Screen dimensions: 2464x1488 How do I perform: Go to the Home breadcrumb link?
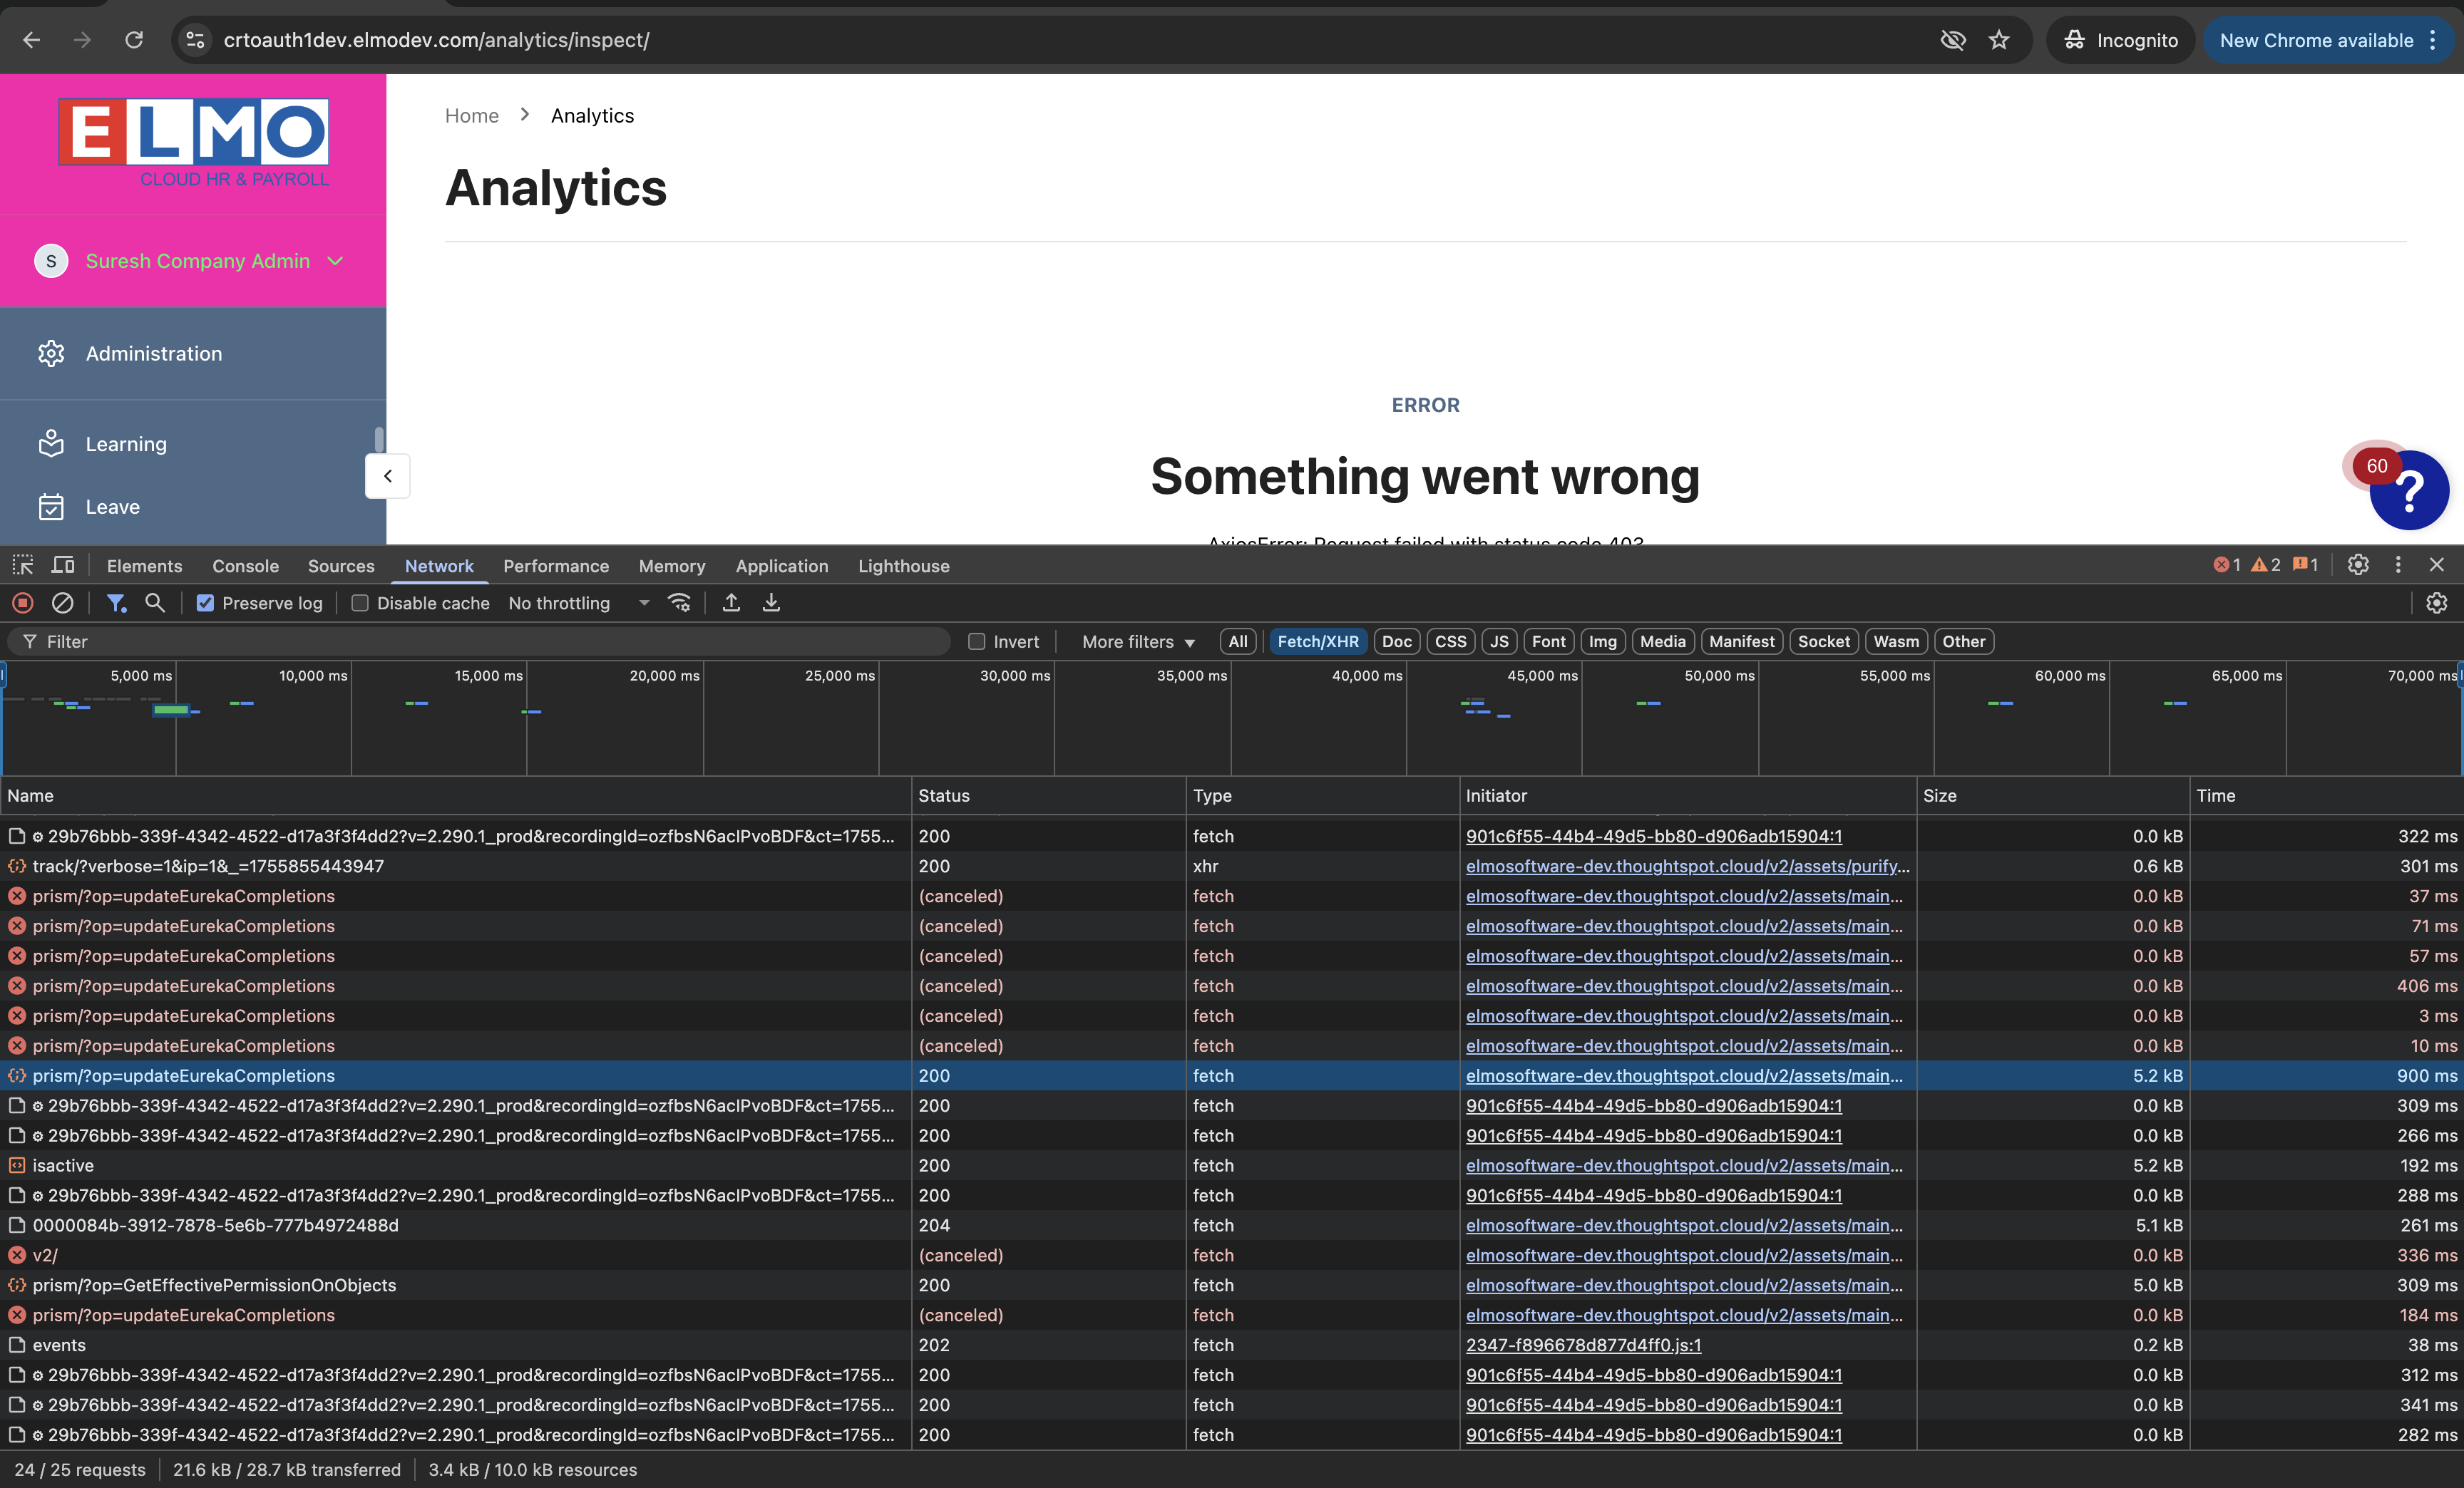tap(472, 115)
